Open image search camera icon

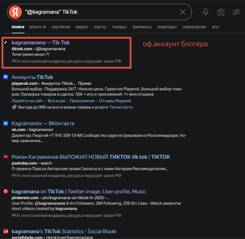(x=221, y=12)
